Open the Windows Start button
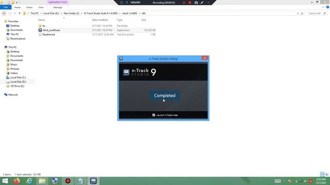330x185 pixels. [x=5, y=181]
